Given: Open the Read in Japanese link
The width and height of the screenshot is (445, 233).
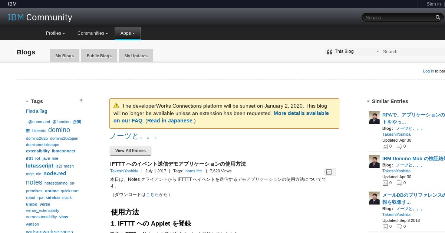Looking at the screenshot, I should 170,121.
